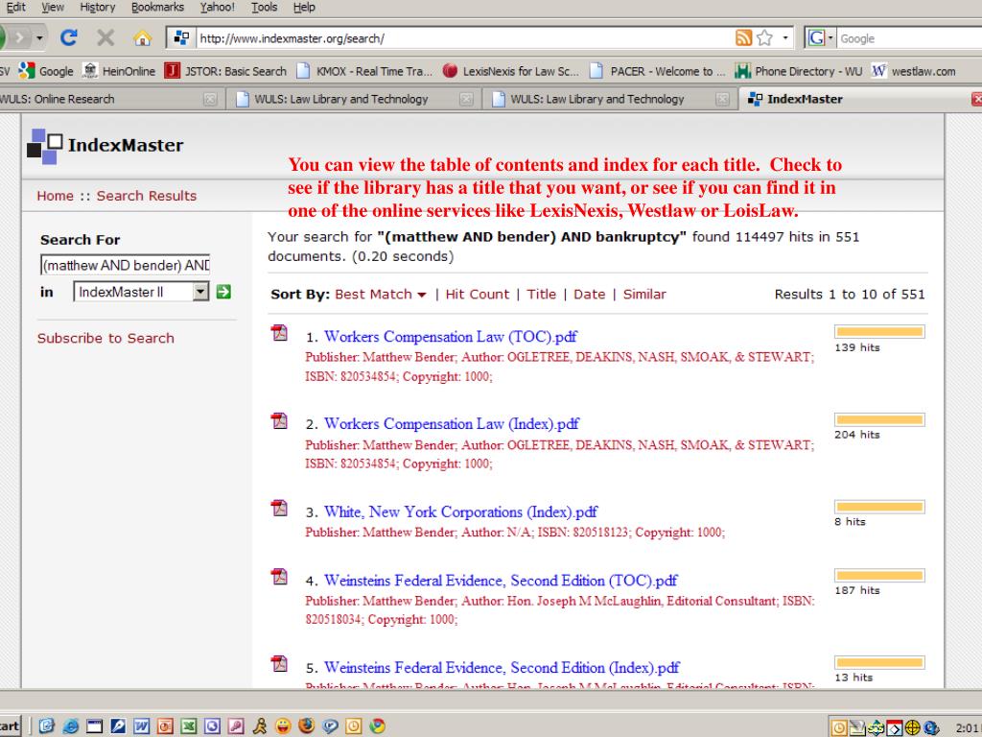This screenshot has width=982, height=737.
Task: Open the View menu
Action: [53, 7]
